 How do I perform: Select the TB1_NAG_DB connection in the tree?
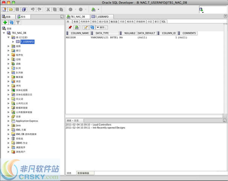click(19, 33)
